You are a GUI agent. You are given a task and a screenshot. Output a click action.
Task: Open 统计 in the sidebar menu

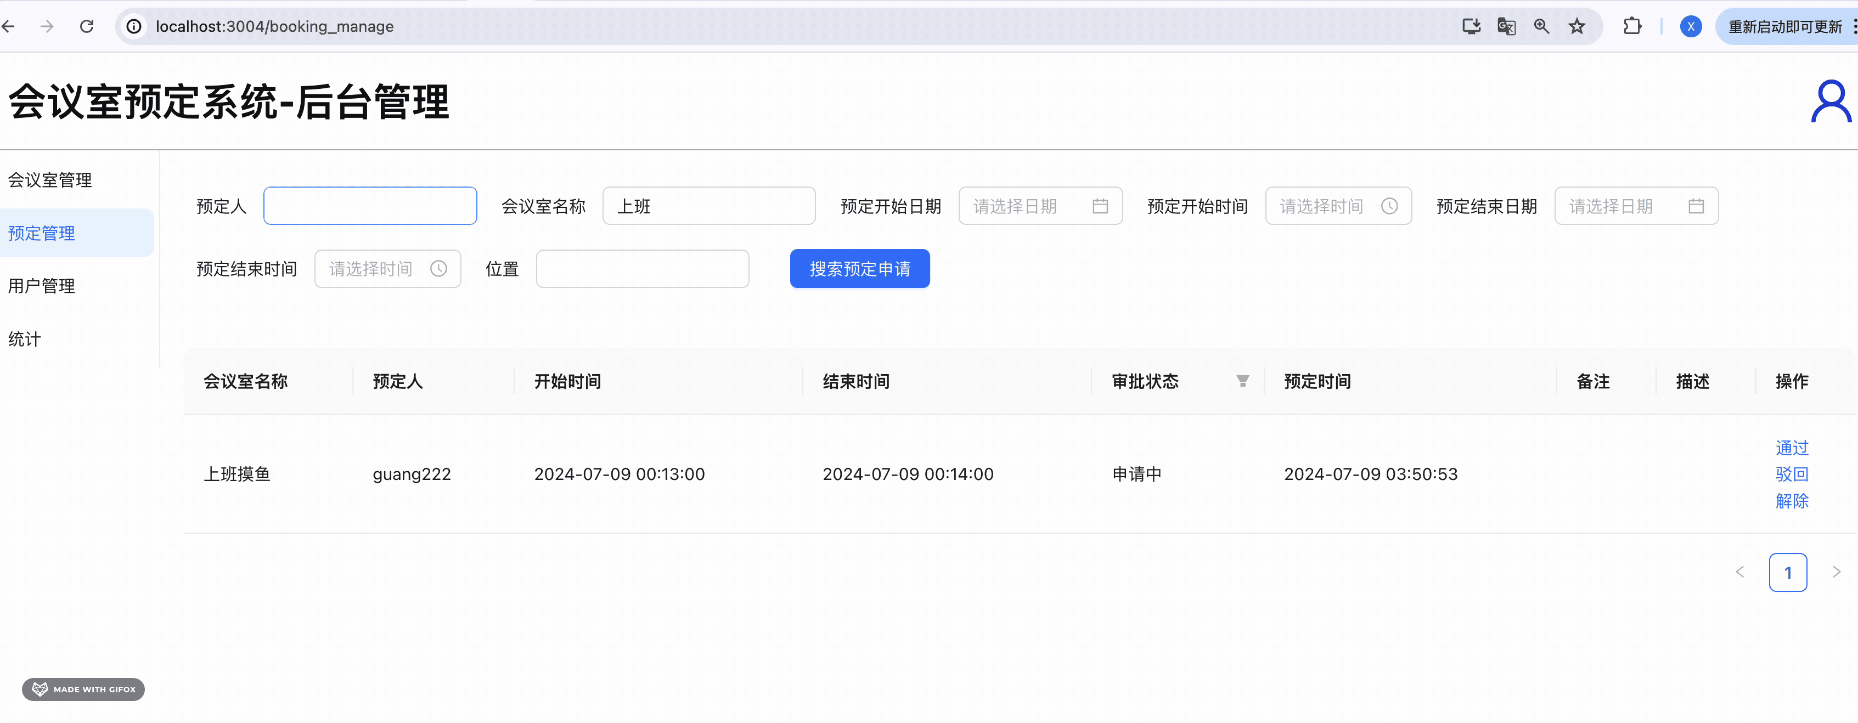[x=25, y=340]
